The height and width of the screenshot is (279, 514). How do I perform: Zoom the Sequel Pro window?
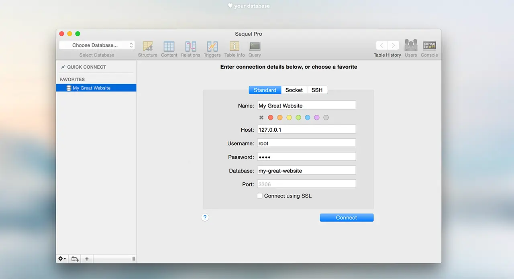pos(78,34)
